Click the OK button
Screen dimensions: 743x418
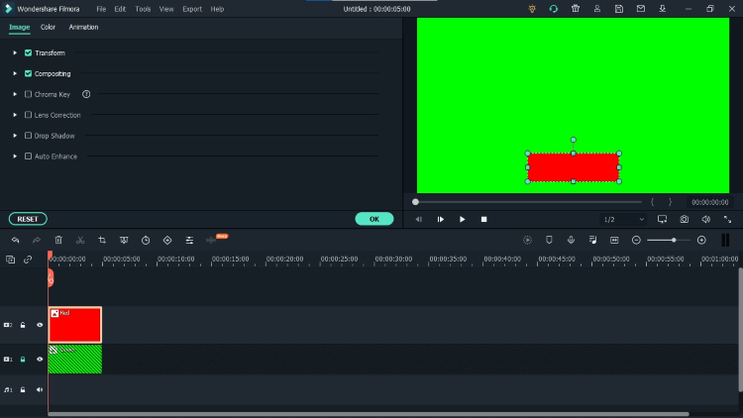pyautogui.click(x=374, y=219)
